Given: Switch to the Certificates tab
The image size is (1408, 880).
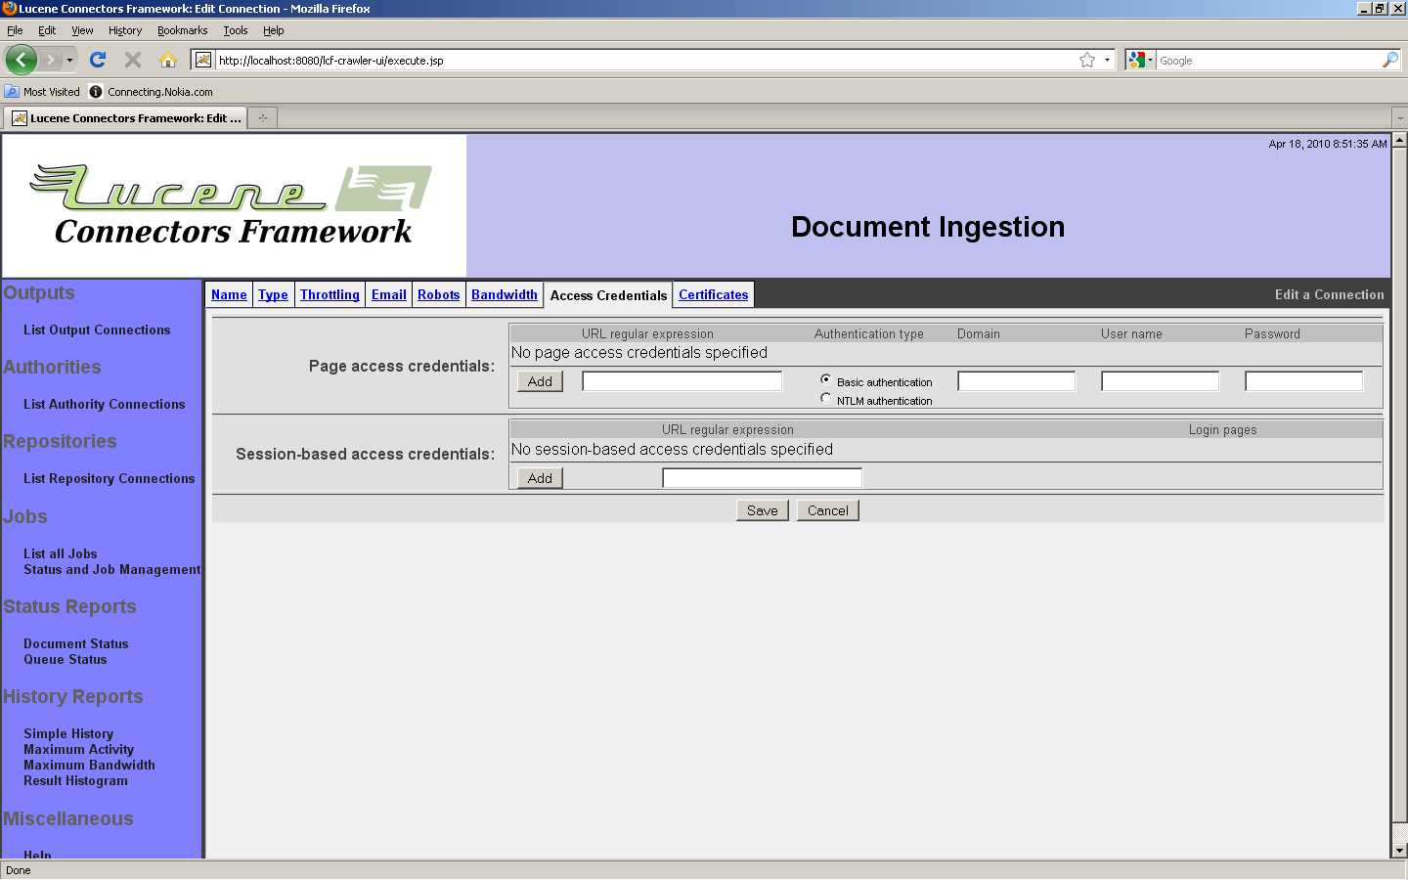Looking at the screenshot, I should point(713,294).
